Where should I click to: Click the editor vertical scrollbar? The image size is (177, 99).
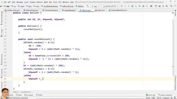173,48
